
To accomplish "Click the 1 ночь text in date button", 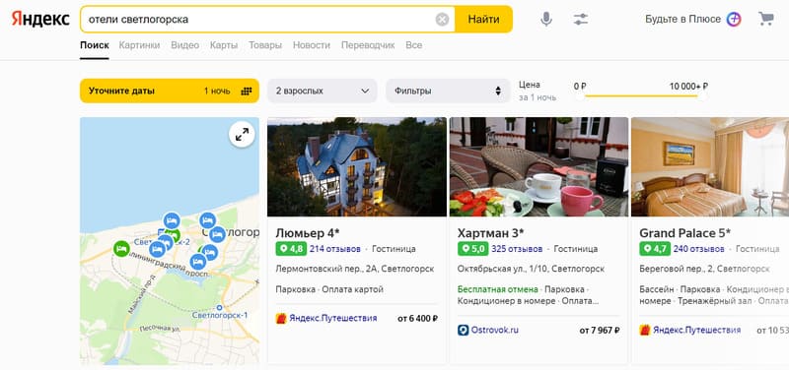I will tap(217, 91).
